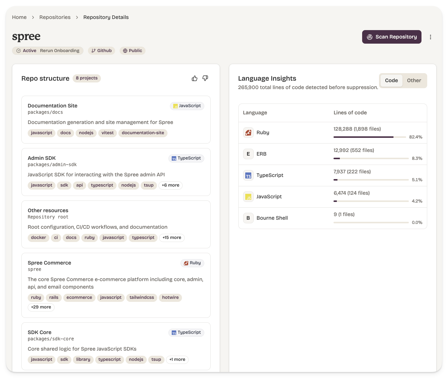Expand +29 more tags on Spree Commerce

[41, 307]
